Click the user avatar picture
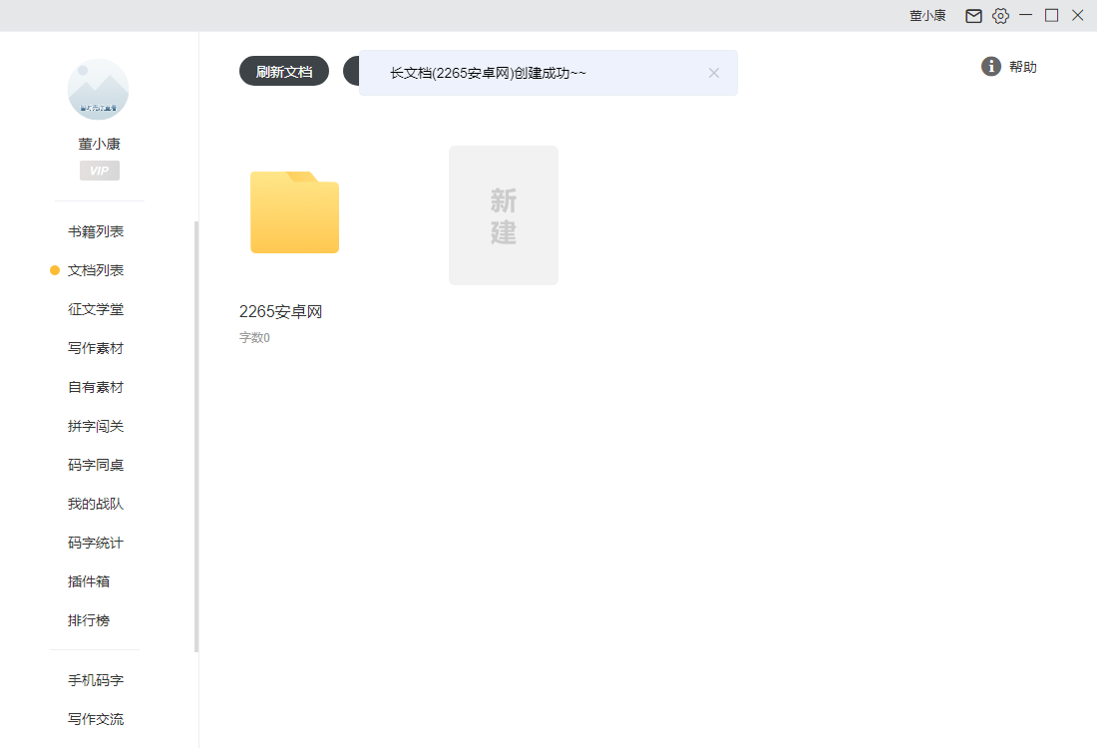 (x=98, y=90)
